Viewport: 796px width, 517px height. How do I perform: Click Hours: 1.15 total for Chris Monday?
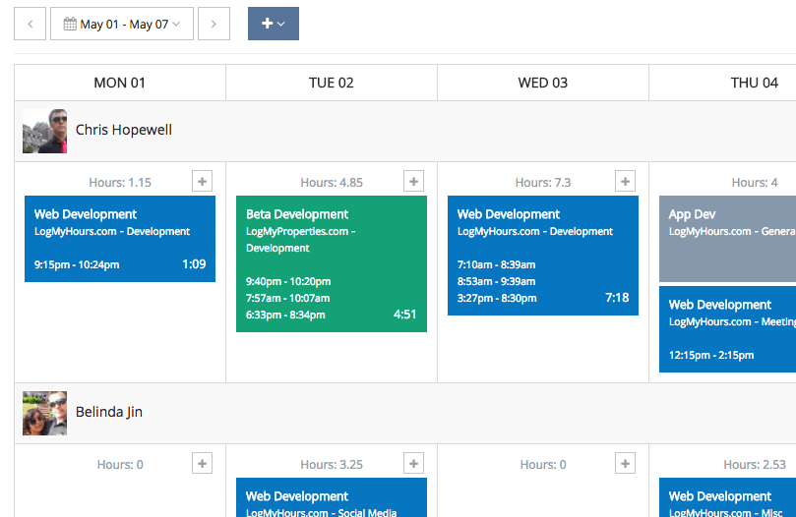click(x=120, y=183)
